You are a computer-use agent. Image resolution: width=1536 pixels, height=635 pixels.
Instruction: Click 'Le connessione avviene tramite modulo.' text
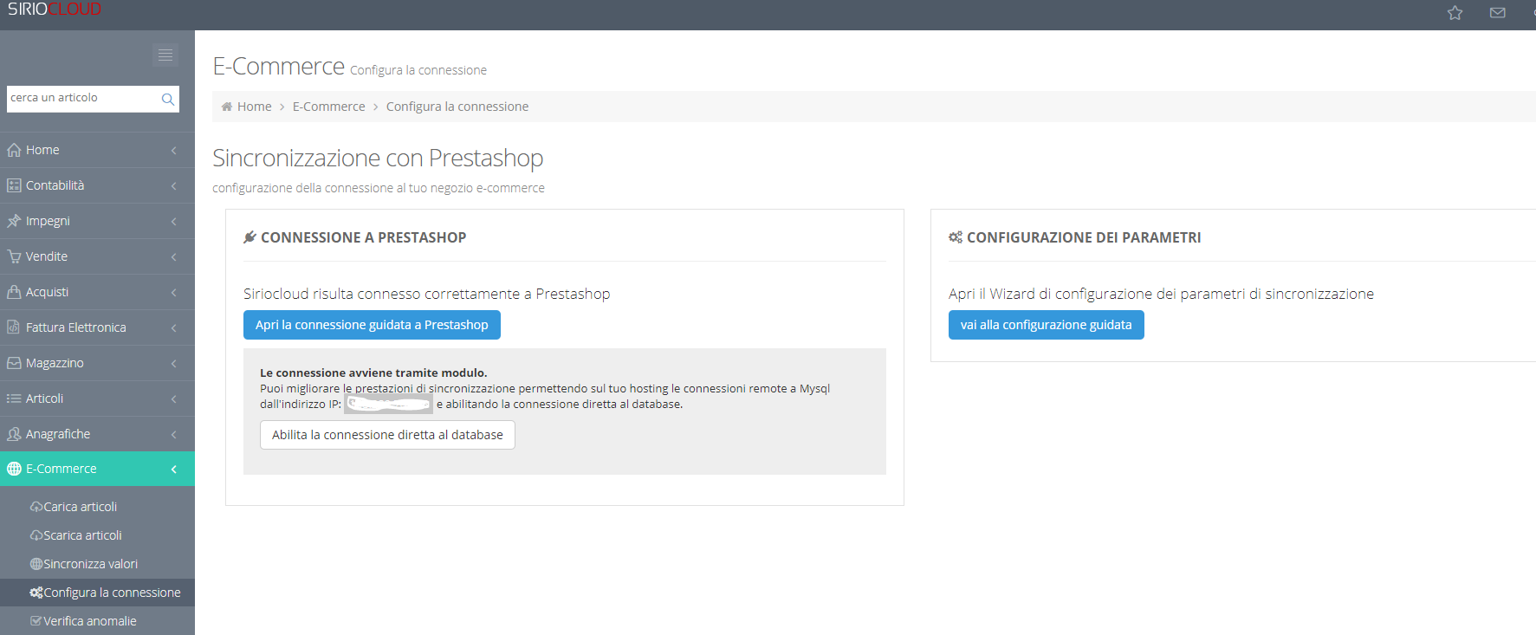(373, 373)
